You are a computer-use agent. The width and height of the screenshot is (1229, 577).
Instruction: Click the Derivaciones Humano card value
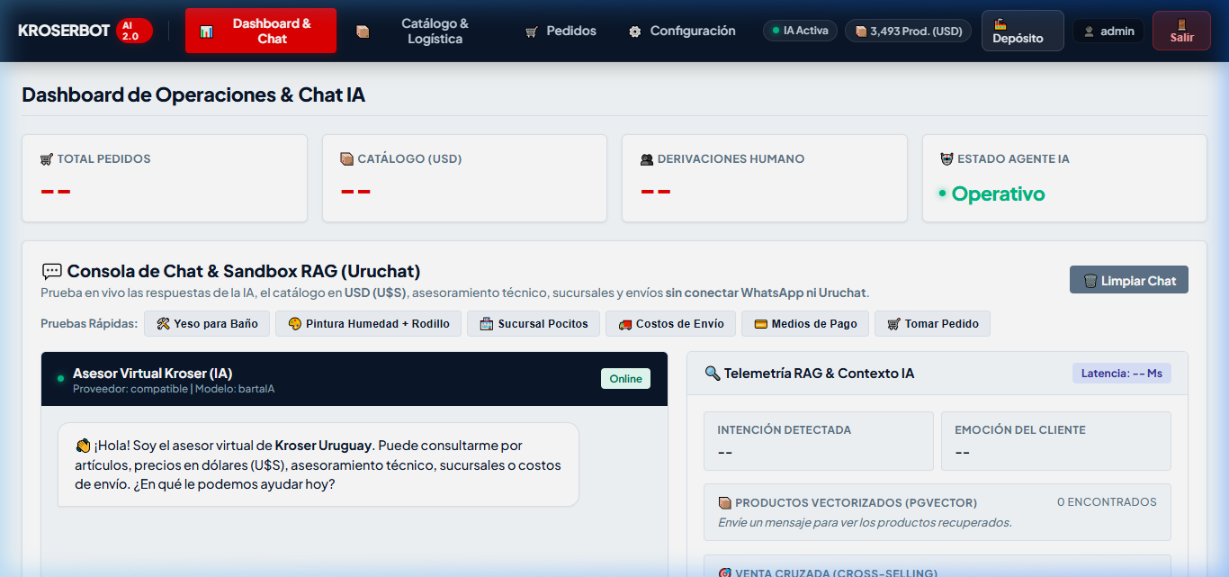[655, 191]
